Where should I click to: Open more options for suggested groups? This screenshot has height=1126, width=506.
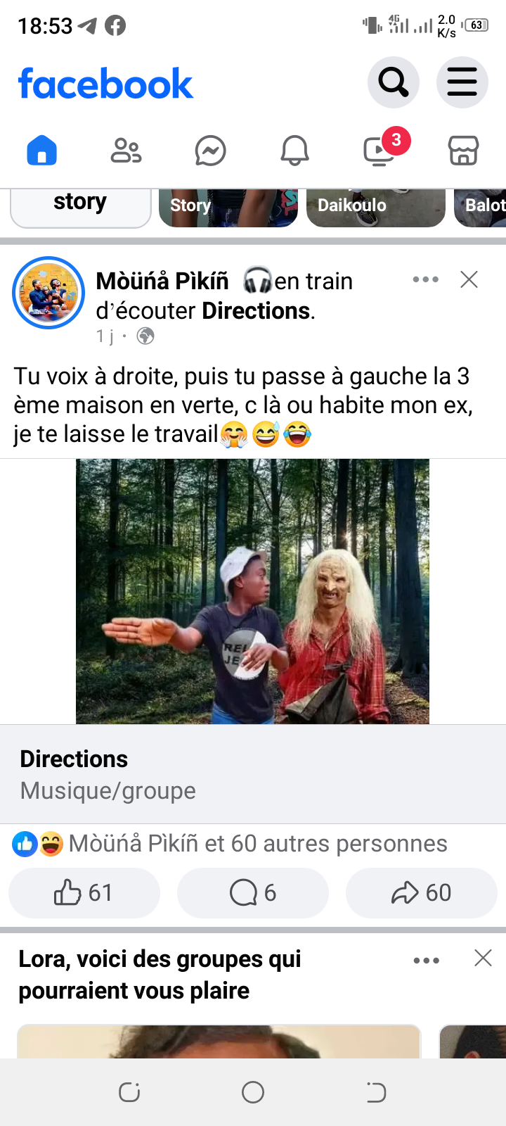pos(427,960)
